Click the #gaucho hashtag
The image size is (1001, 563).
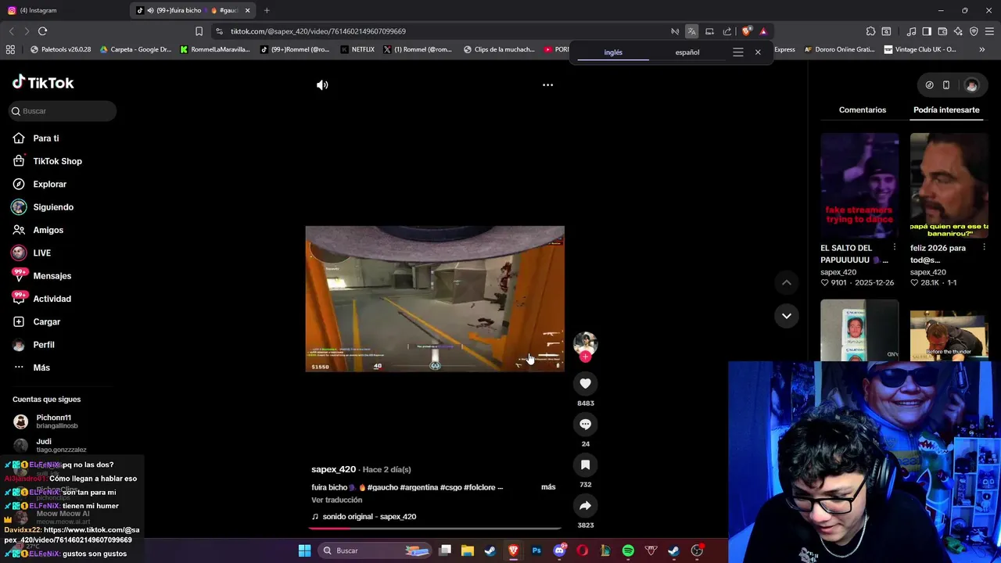(x=382, y=487)
